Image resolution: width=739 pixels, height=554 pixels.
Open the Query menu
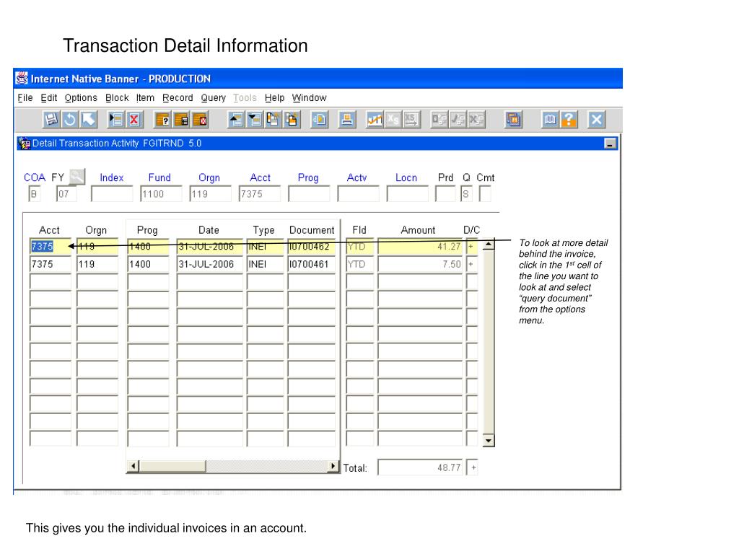click(213, 97)
